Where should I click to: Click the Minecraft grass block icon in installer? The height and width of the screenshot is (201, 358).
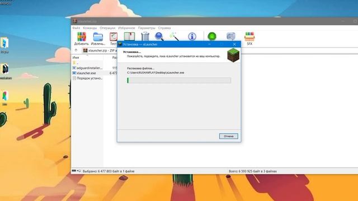233,55
